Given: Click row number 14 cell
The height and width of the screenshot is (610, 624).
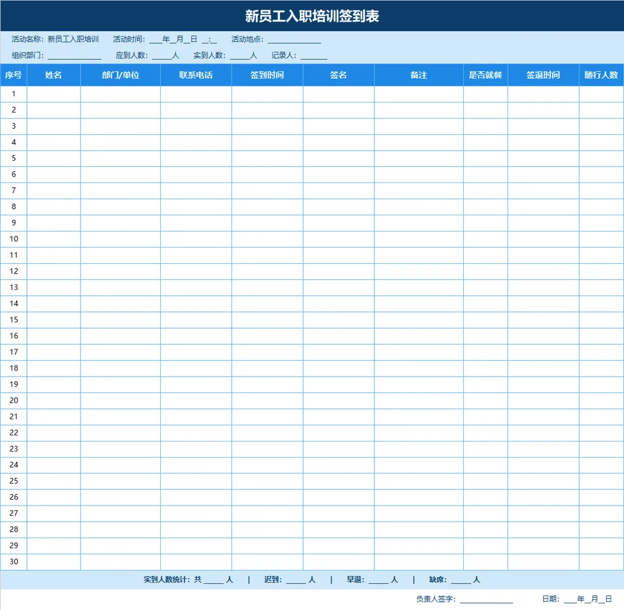Looking at the screenshot, I should [14, 304].
